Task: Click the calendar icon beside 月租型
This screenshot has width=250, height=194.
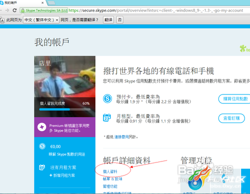Action: (107, 117)
